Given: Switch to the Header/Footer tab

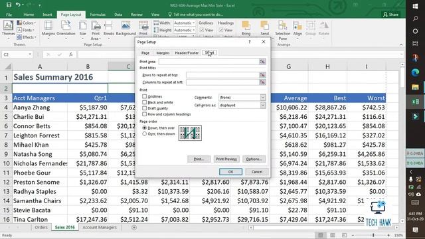Looking at the screenshot, I should (187, 53).
